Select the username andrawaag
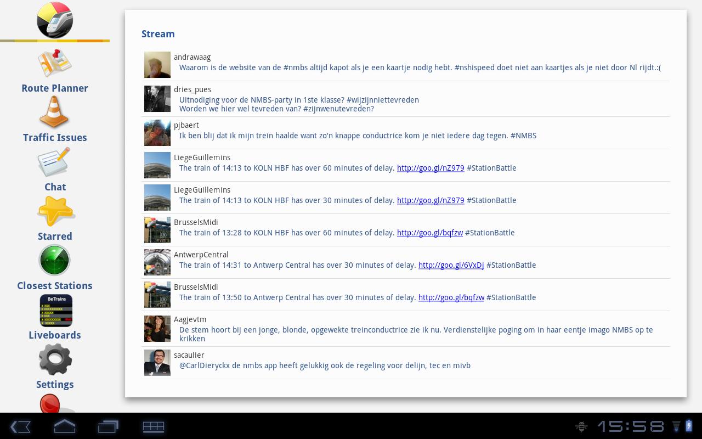Viewport: 702px width, 439px height. 192,57
